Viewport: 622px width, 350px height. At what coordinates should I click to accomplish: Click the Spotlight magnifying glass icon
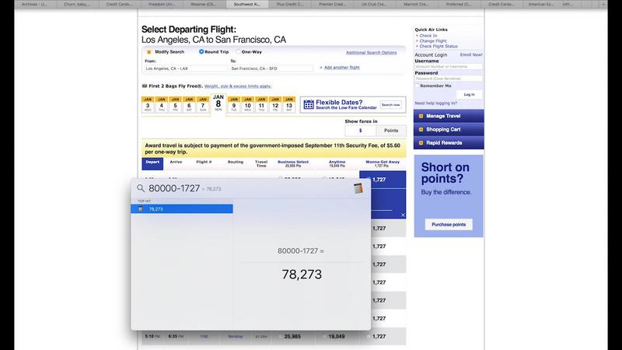[x=141, y=188]
